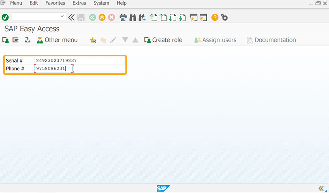Open Customize Local Layout gear icon

(x=224, y=17)
